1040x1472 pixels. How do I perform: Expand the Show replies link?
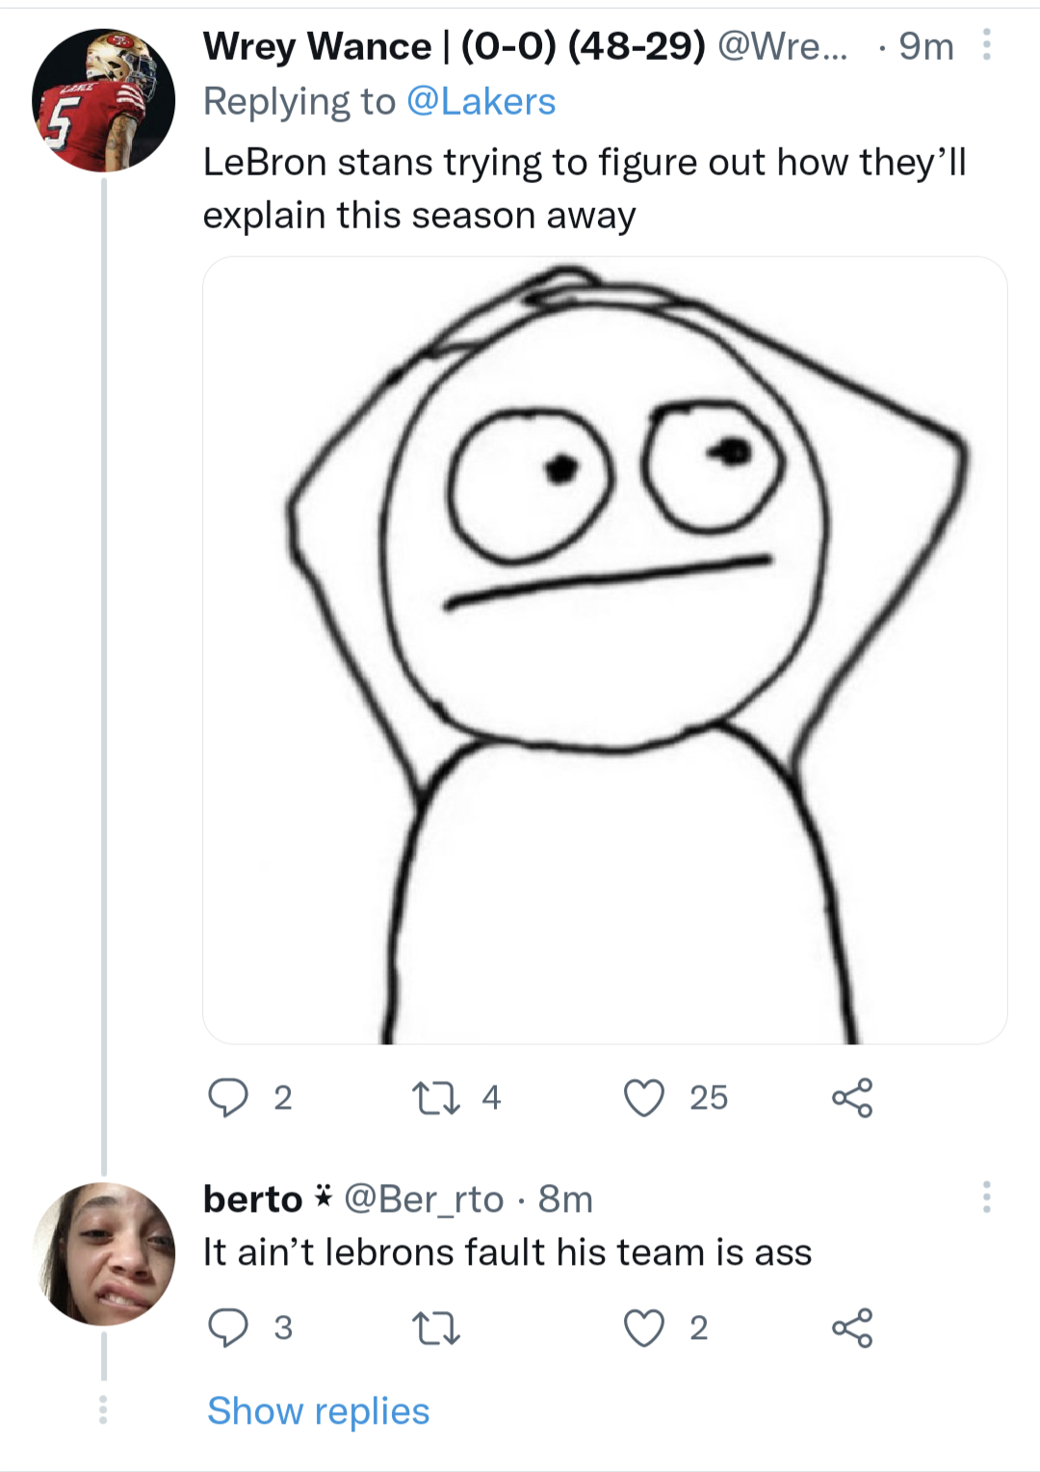point(318,1410)
